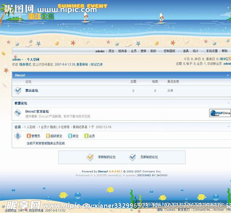Viewport: 231px width, 213px height.
Task: Open 会员 in the navigation bar
Action: point(134,51)
